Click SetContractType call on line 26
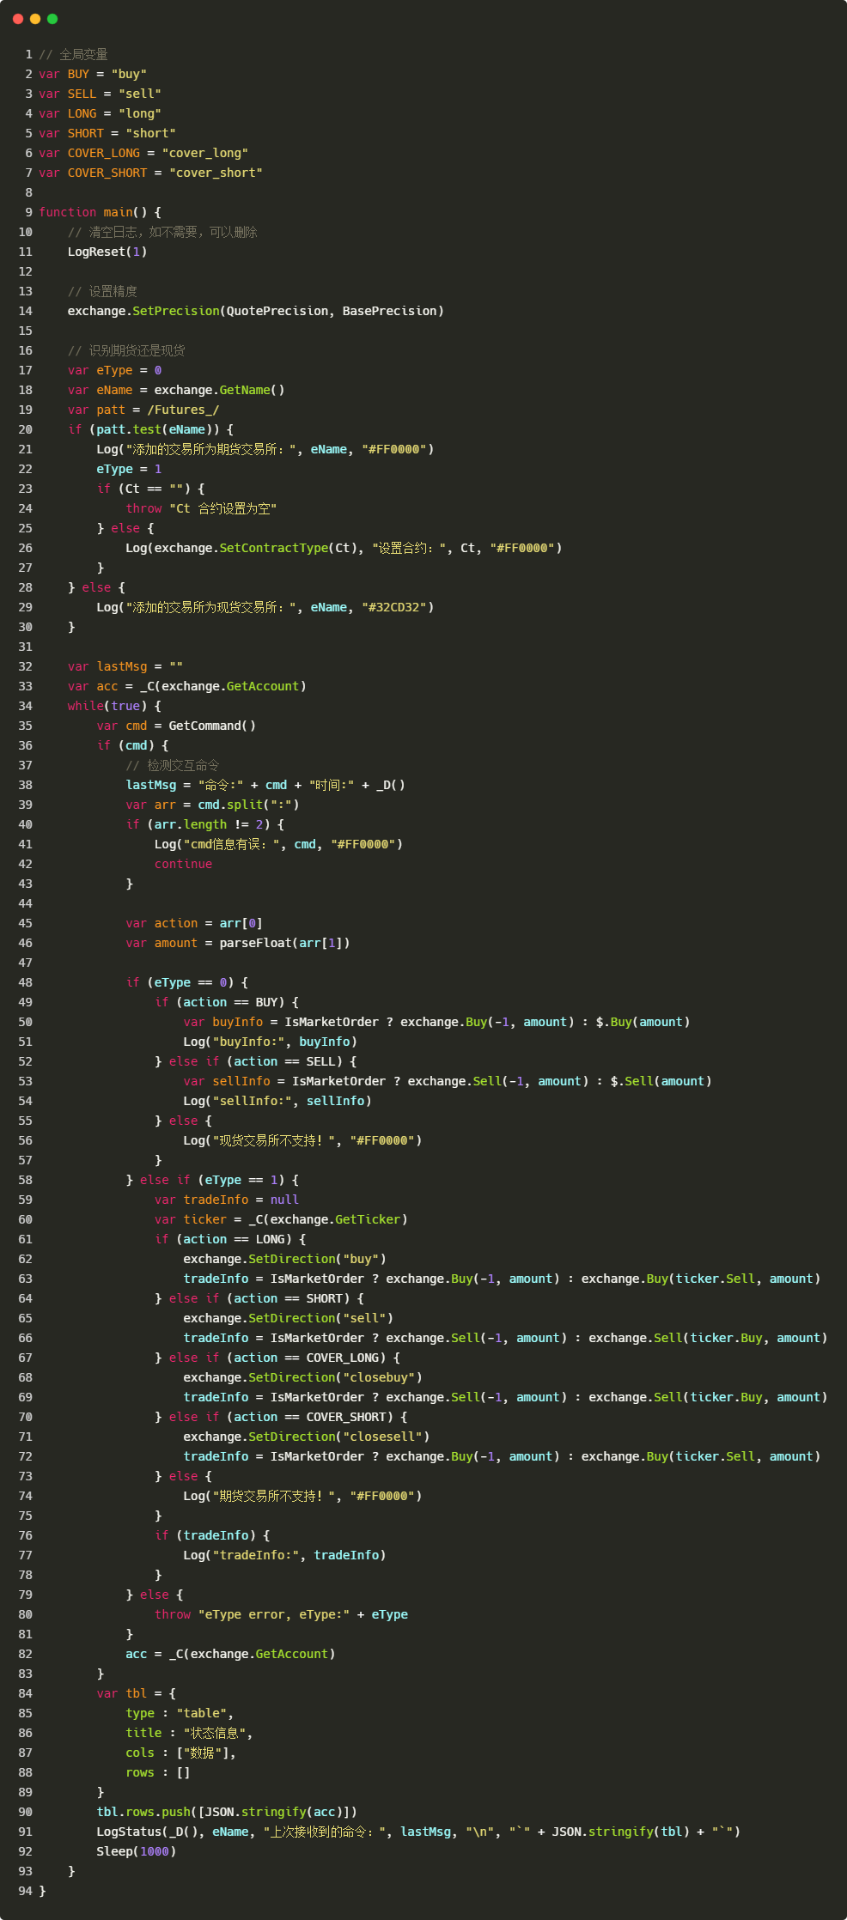Image resolution: width=847 pixels, height=1920 pixels. [x=288, y=548]
